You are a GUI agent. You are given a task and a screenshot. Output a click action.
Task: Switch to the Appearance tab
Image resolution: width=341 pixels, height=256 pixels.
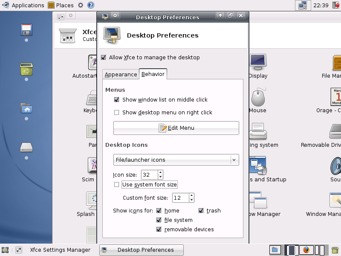121,74
